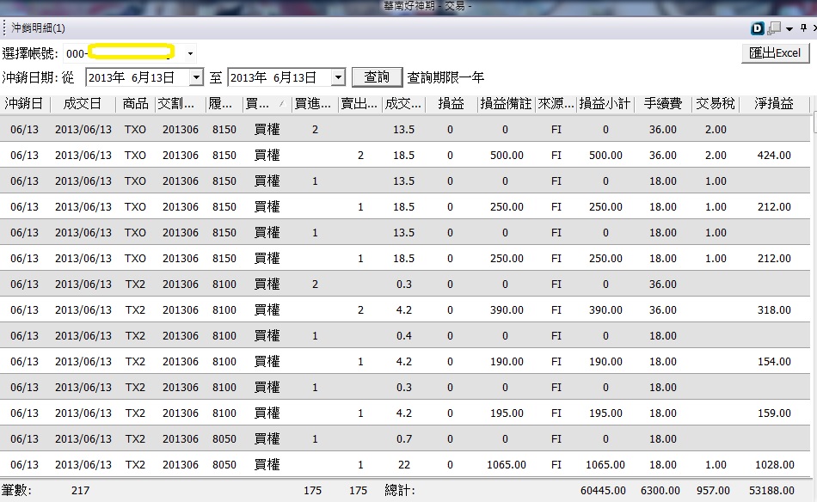Sort by 損益 column header
The width and height of the screenshot is (817, 502).
point(451,104)
